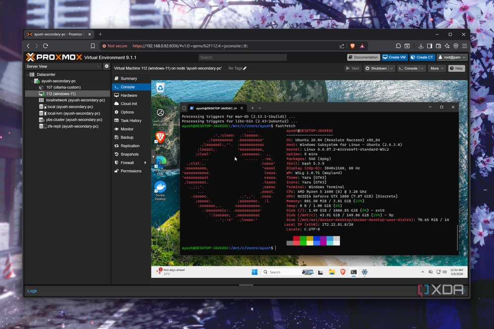Click the Create CT button
The height and width of the screenshot is (329, 494).
422,57
